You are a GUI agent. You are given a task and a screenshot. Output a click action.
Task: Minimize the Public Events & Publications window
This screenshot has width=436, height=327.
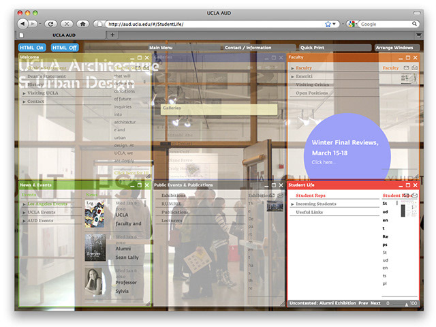click(x=266, y=185)
